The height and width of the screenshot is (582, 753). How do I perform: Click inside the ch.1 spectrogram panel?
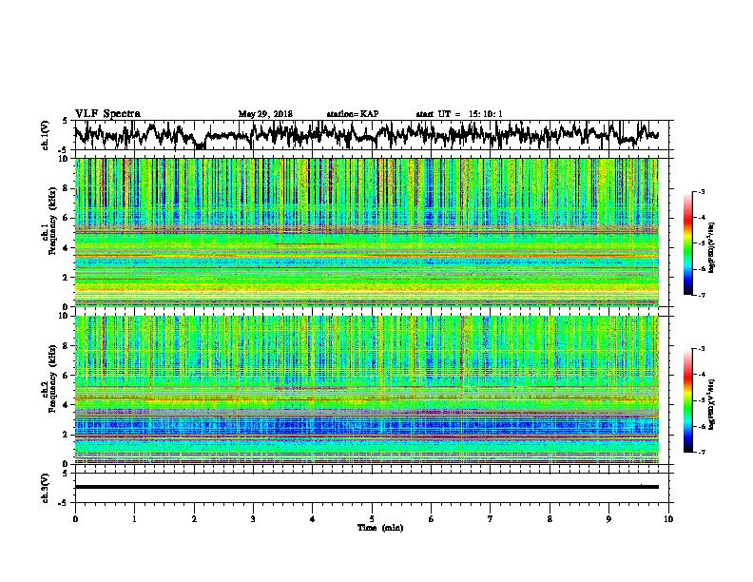[x=367, y=232]
